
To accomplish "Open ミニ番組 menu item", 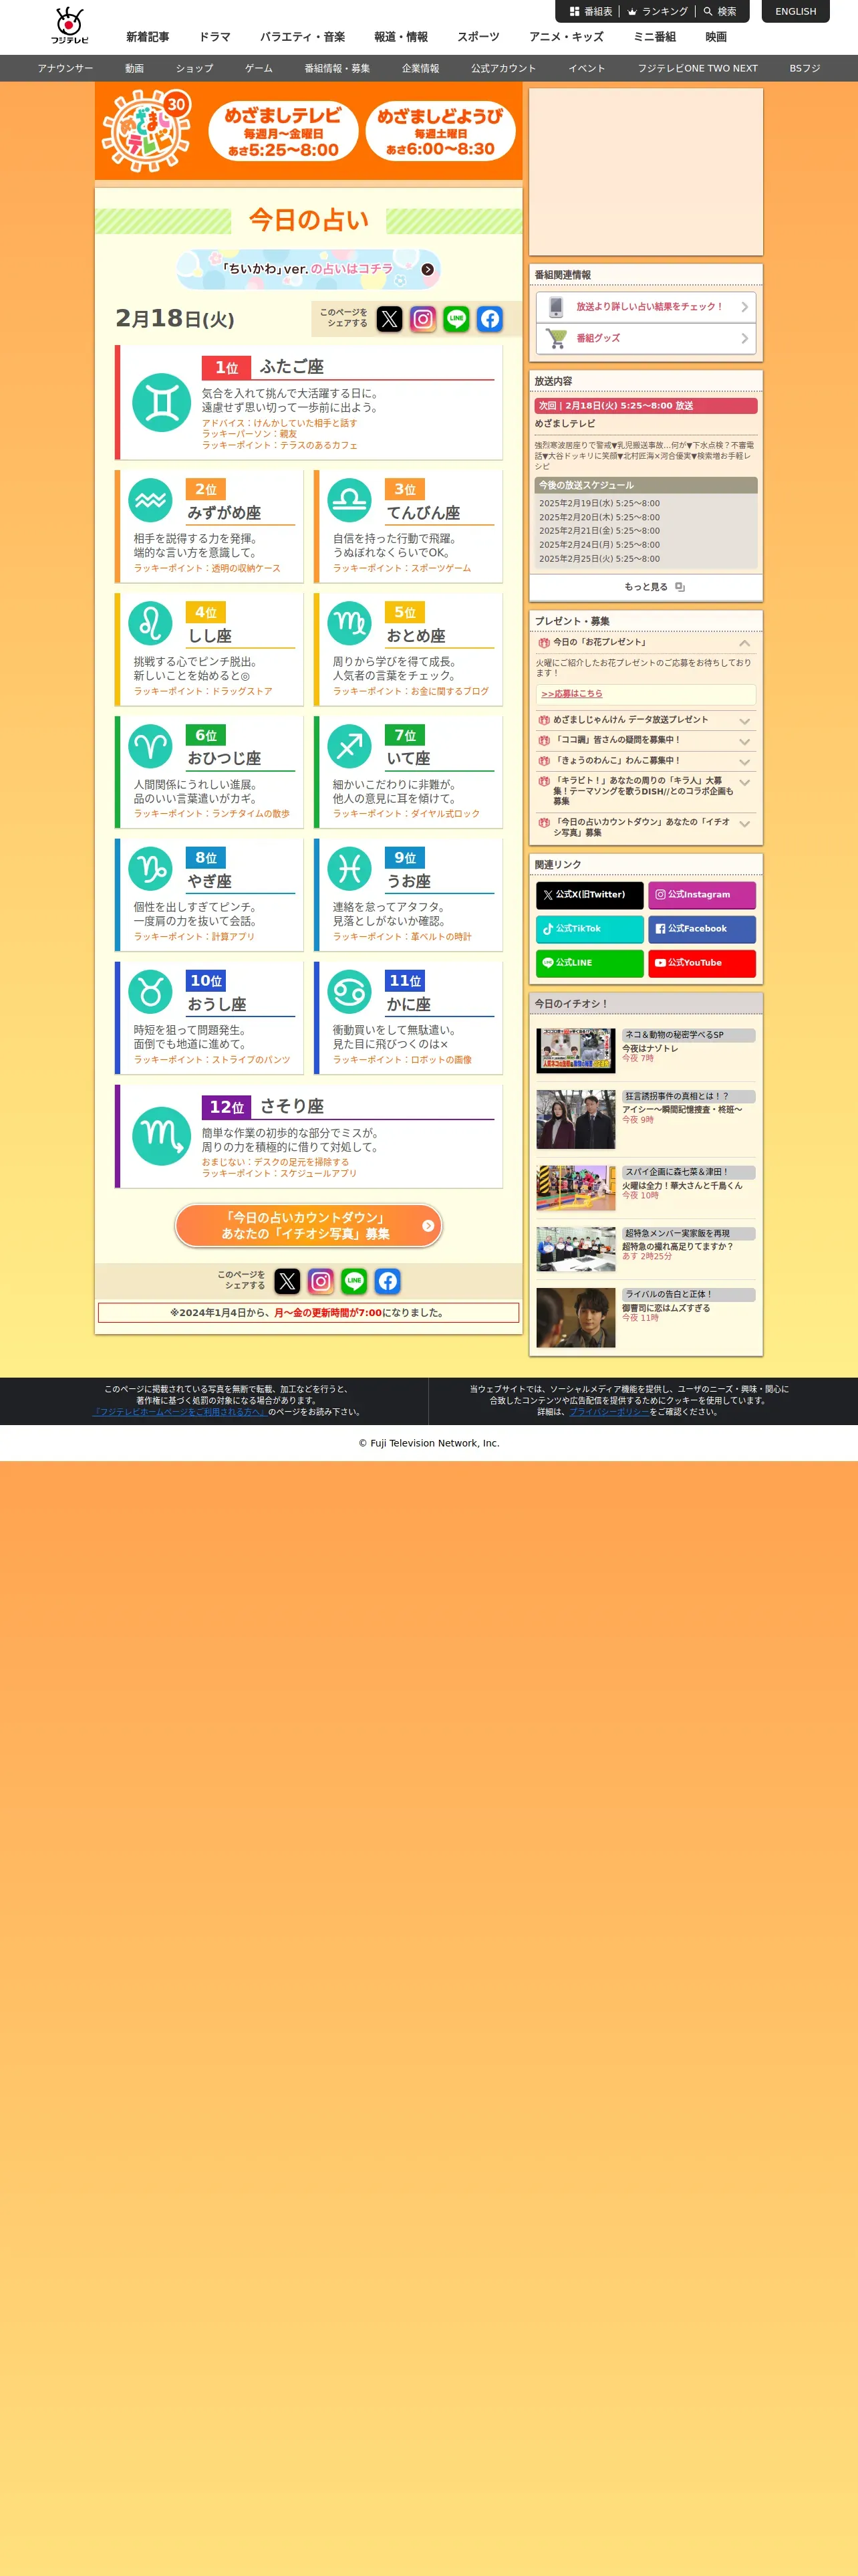I will coord(654,37).
